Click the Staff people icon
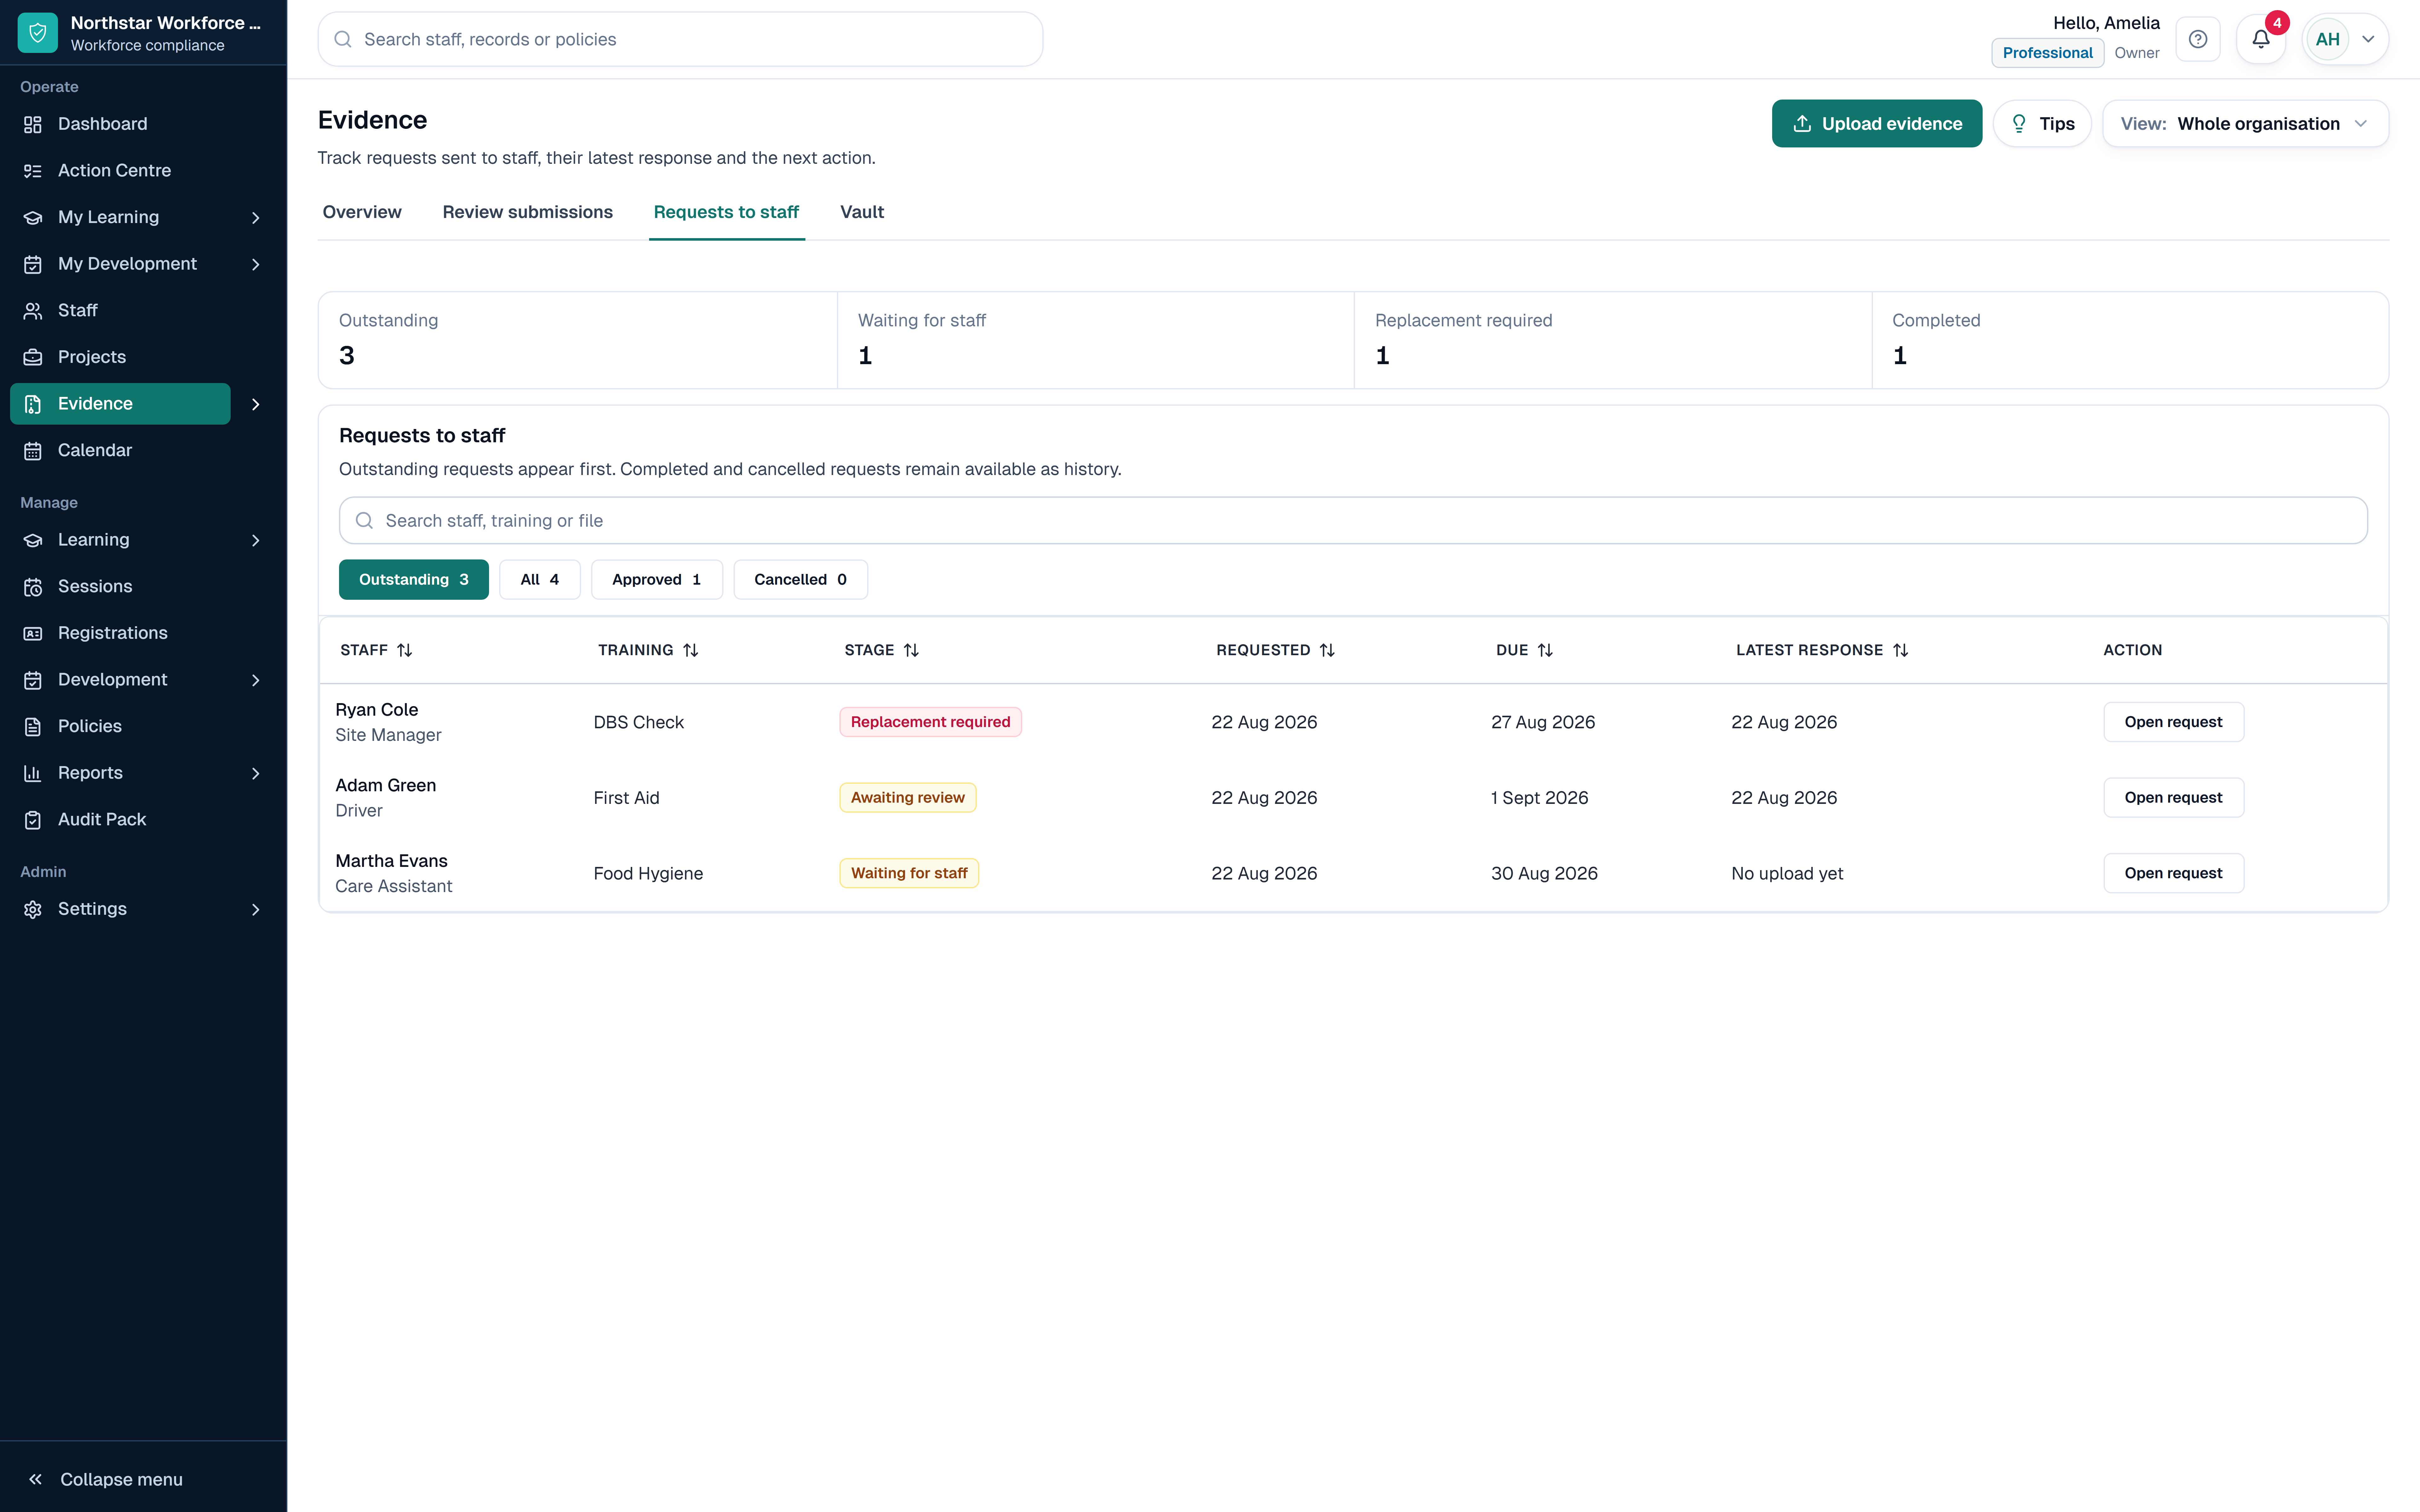Screen dimensions: 2420x1512 (x=33, y=311)
